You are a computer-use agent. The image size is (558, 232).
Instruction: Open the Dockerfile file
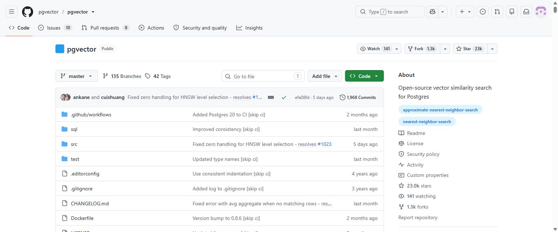point(82,218)
